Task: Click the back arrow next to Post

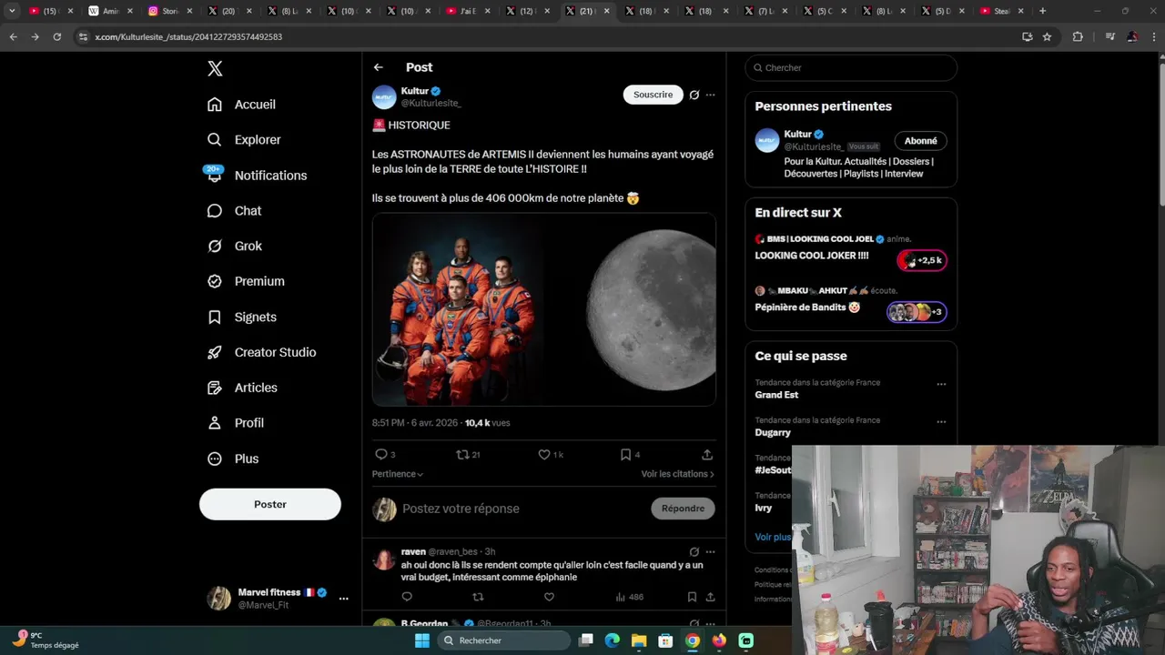Action: point(379,67)
